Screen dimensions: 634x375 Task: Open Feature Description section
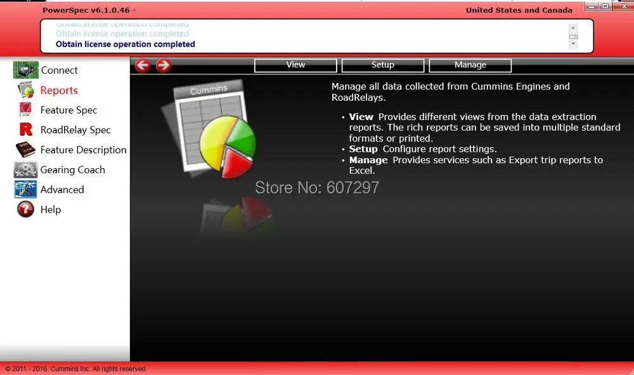[83, 150]
